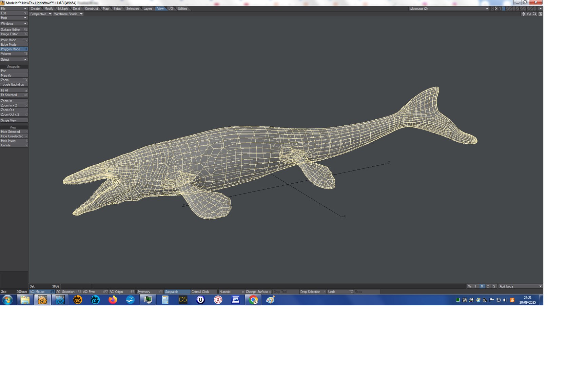Switch to the Create tab
Screen dimensions: 586x366
click(35, 9)
